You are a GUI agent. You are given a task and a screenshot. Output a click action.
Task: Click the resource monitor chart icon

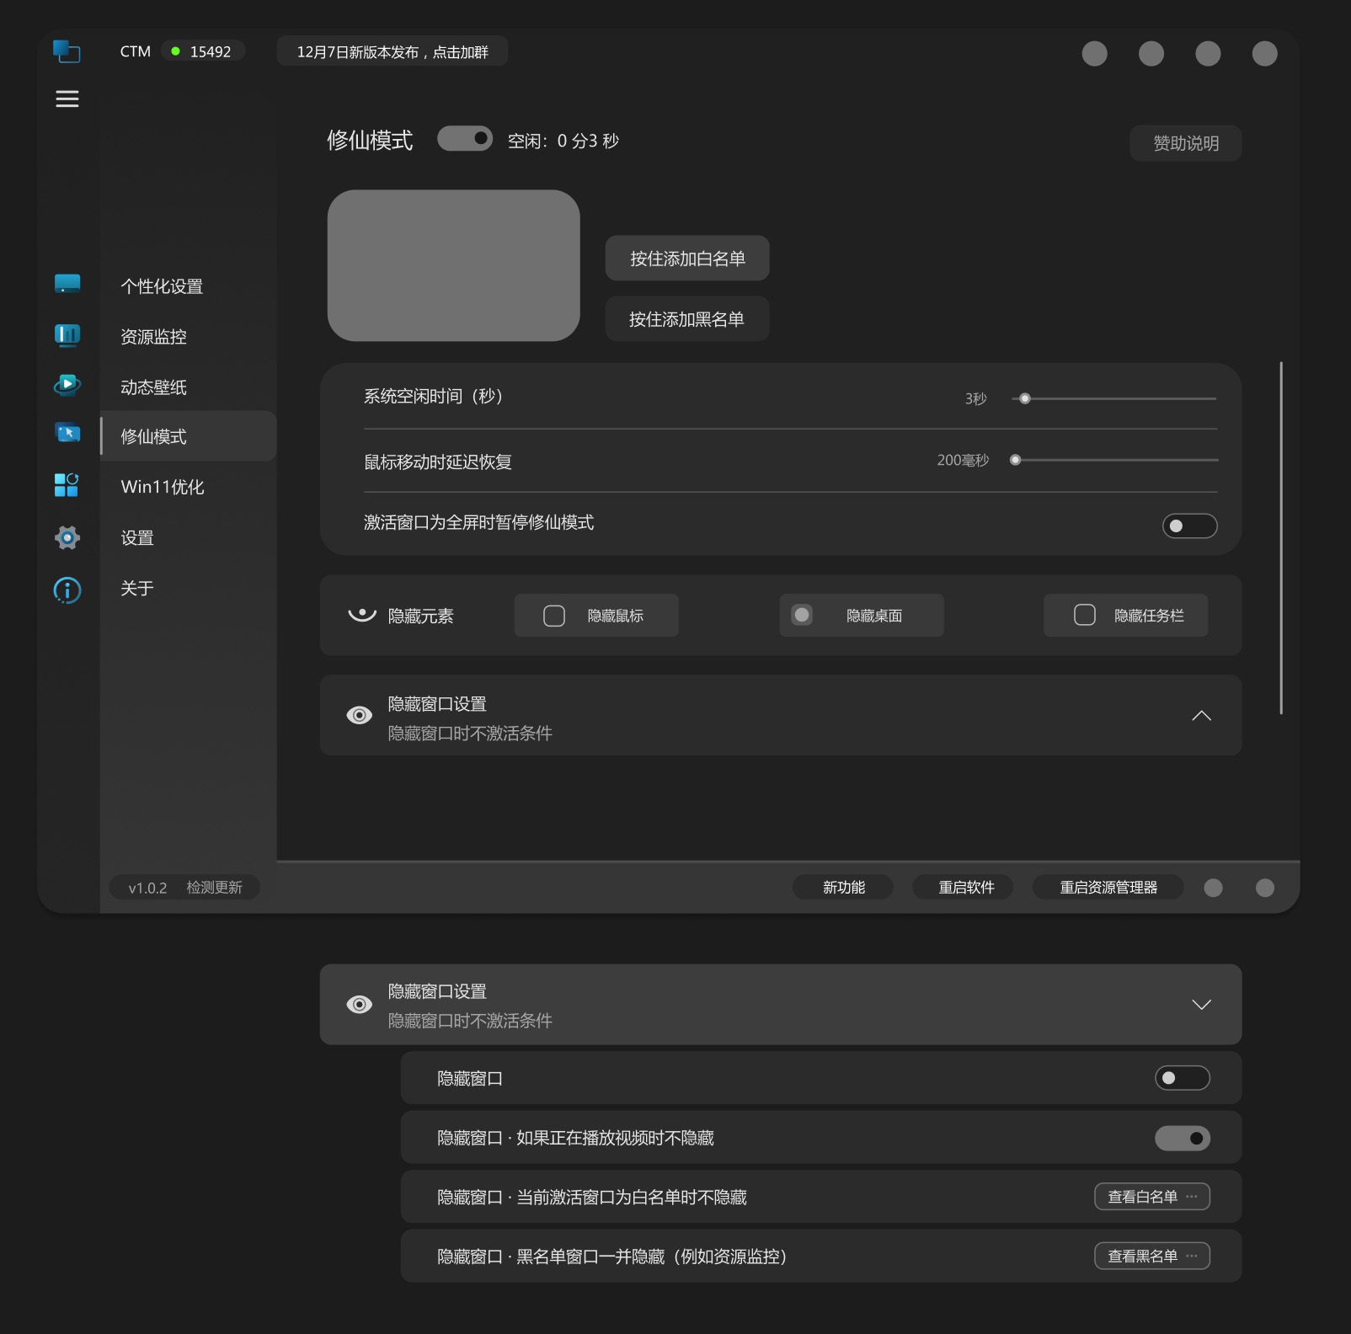[x=67, y=335]
